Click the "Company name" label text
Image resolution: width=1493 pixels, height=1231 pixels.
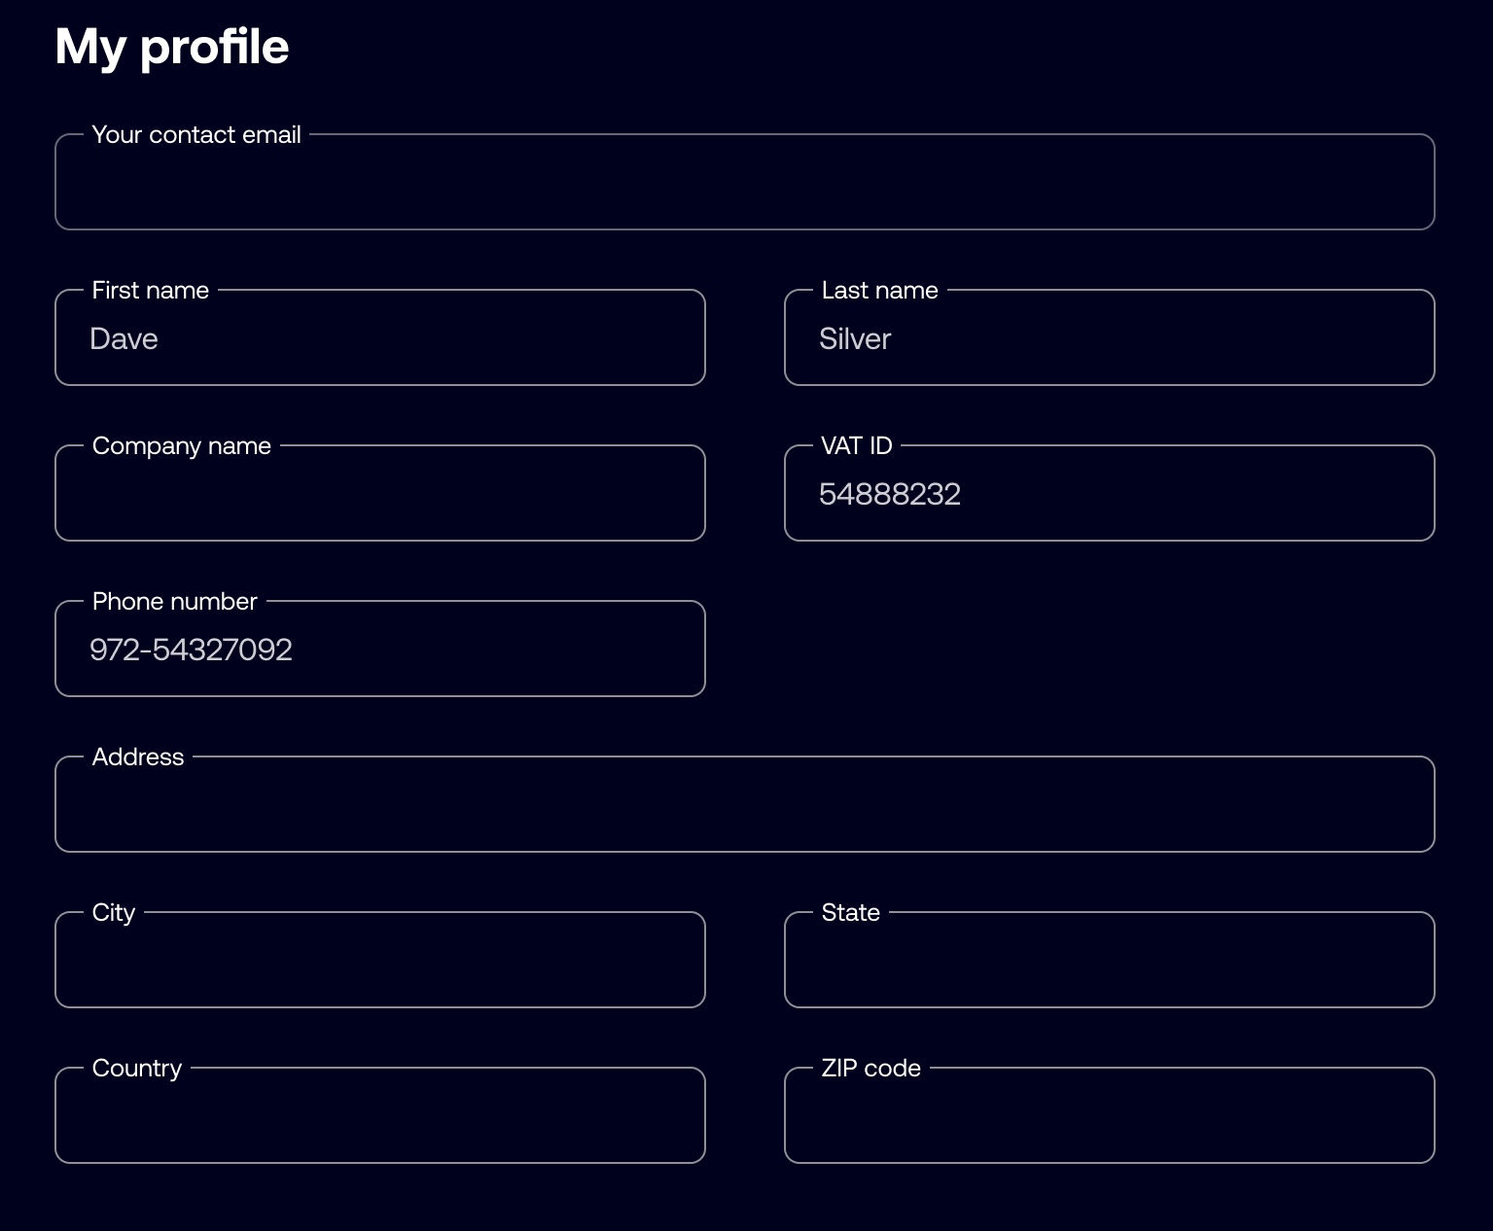pos(182,446)
